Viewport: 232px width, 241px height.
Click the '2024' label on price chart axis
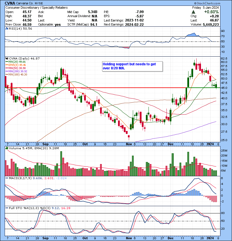210,144
